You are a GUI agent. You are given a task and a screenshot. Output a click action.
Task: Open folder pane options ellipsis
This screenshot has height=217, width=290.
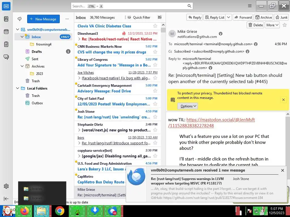(x=67, y=19)
